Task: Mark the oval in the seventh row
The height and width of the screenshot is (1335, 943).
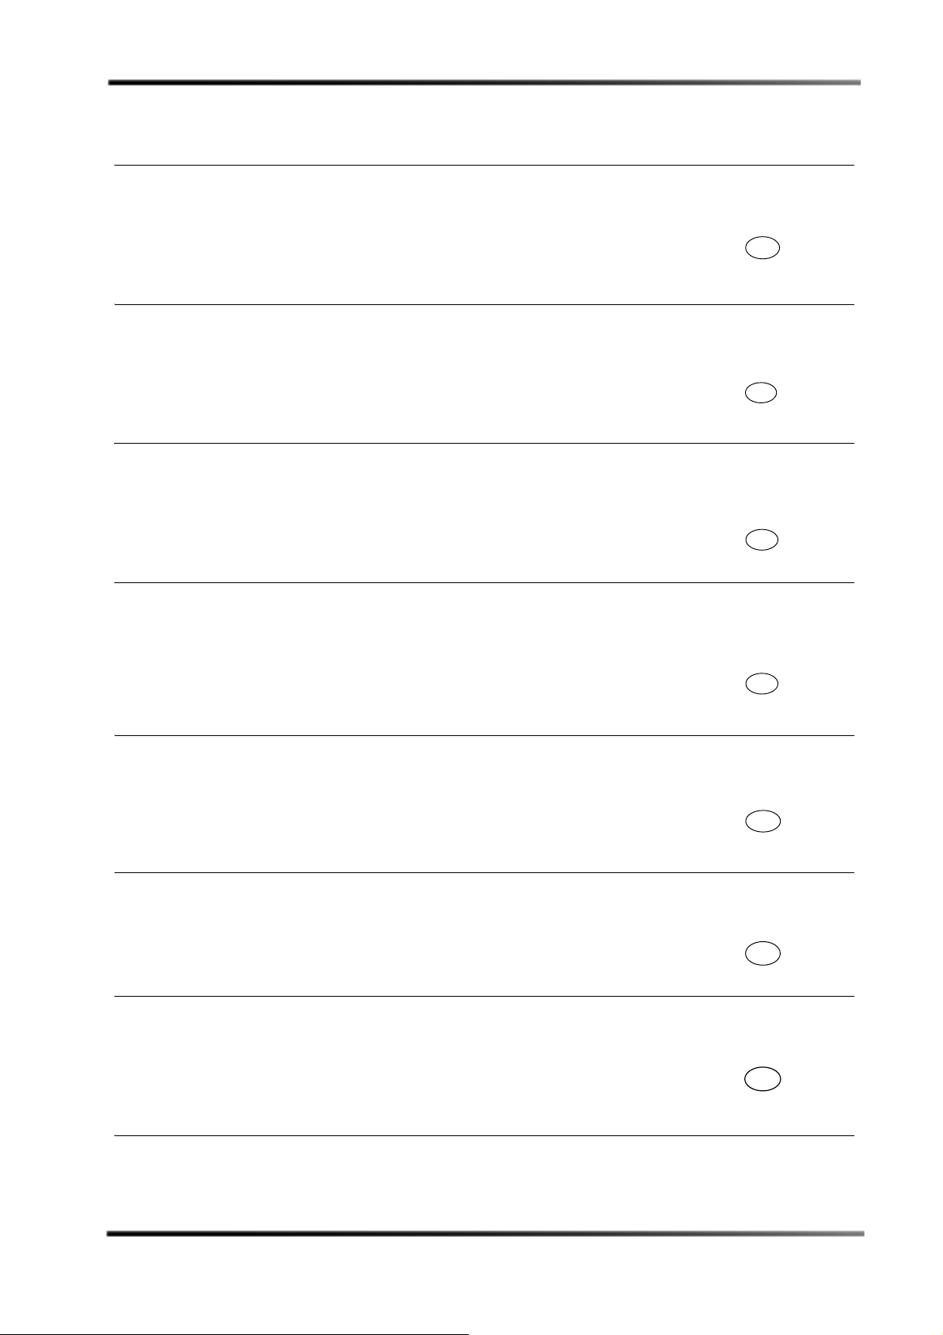Action: (x=762, y=1079)
